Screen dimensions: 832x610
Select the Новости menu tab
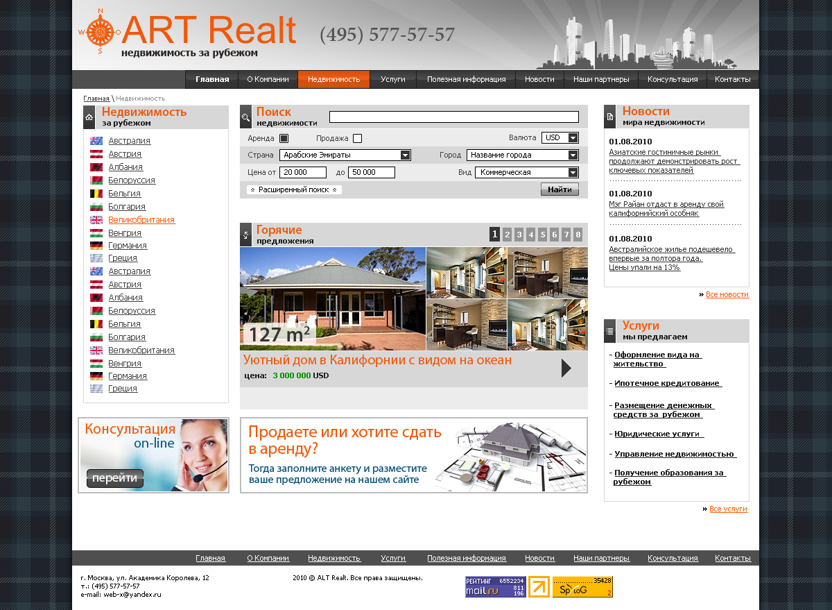click(539, 79)
